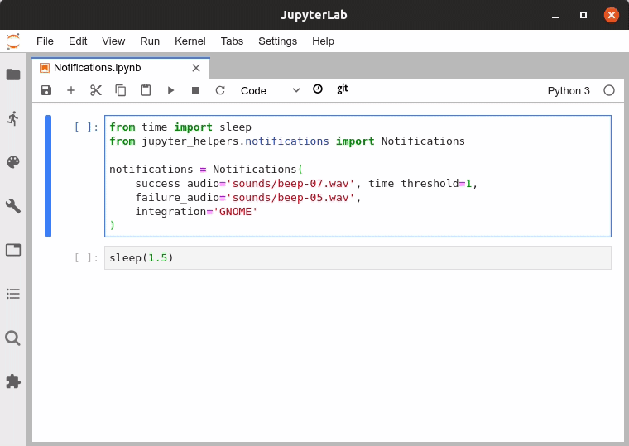Interrupt the kernel with the stop square
This screenshot has height=446, width=629.
pyautogui.click(x=195, y=90)
